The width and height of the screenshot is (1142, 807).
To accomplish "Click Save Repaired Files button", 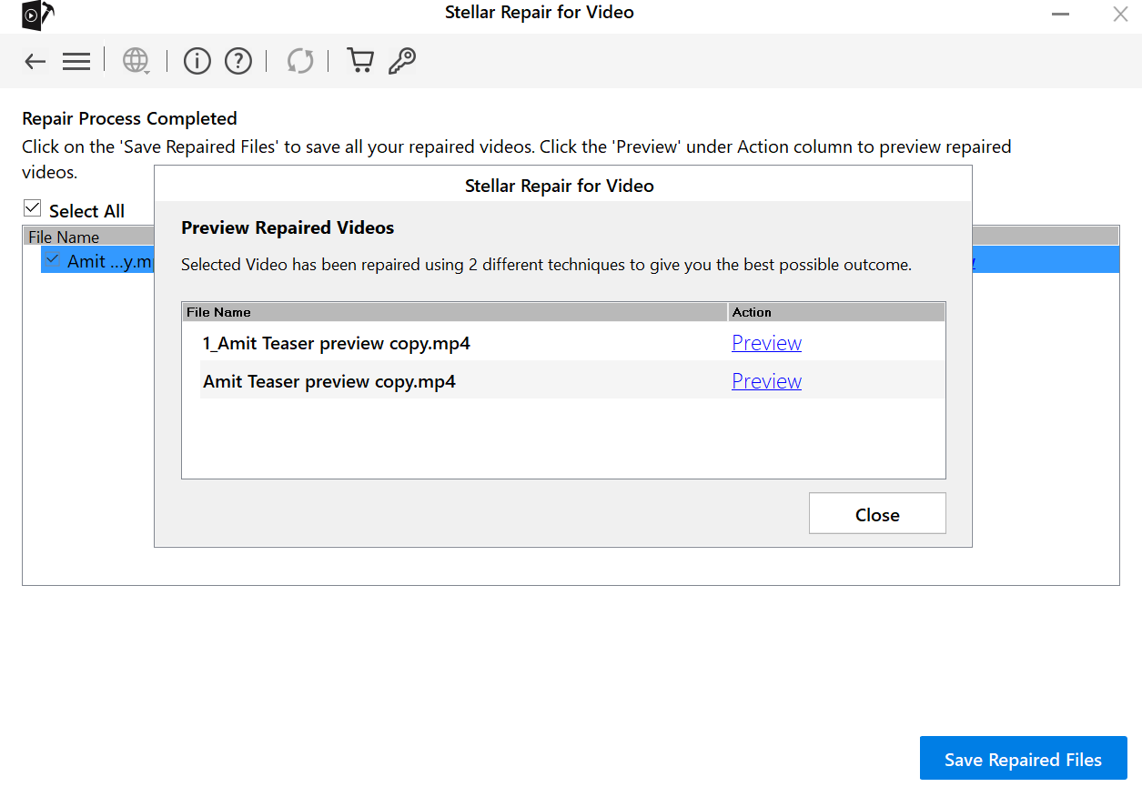I will point(1023,759).
